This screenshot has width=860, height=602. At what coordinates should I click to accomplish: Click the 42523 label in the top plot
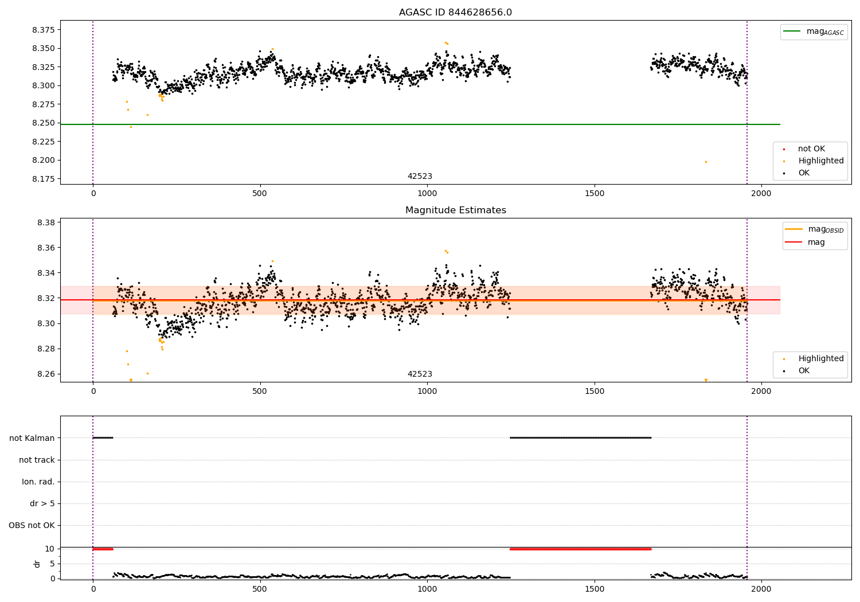click(x=420, y=177)
